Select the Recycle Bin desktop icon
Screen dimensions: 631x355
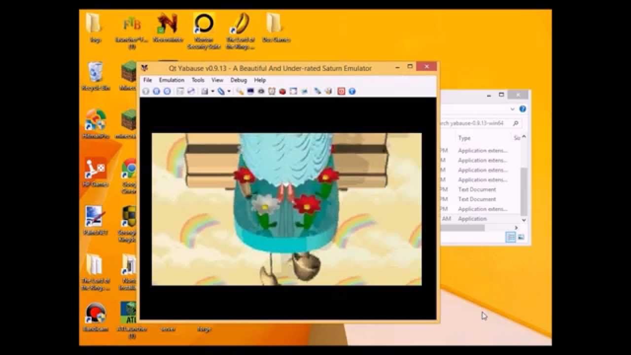tap(96, 76)
